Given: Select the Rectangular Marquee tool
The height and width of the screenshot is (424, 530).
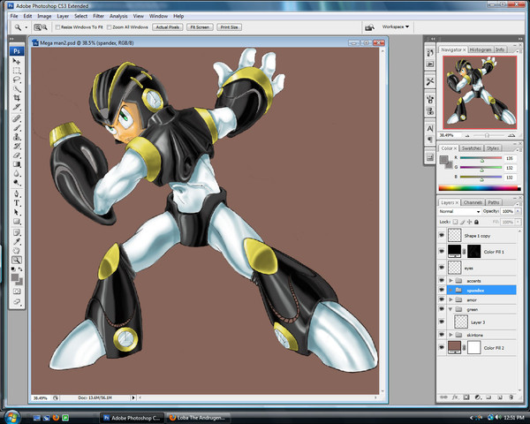Looking at the screenshot, I should click(x=17, y=70).
